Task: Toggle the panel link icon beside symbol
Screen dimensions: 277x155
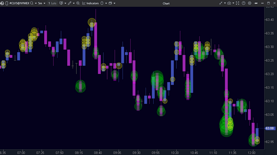Action: click(x=7, y=3)
